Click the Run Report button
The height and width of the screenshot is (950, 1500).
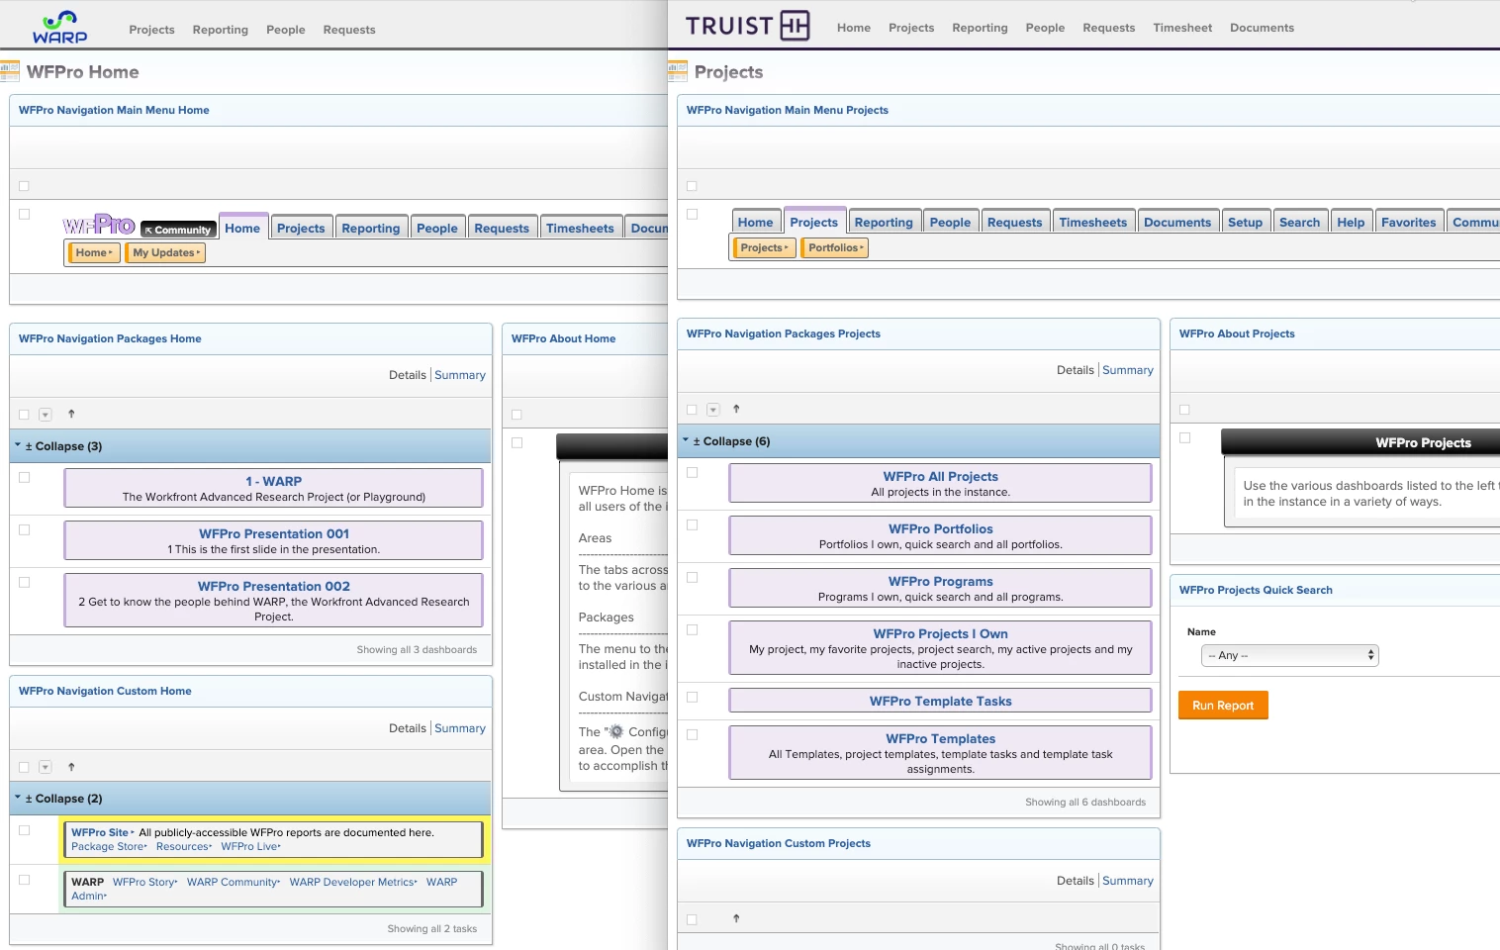tap(1223, 706)
